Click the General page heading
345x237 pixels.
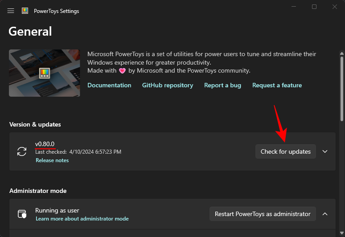click(x=30, y=31)
